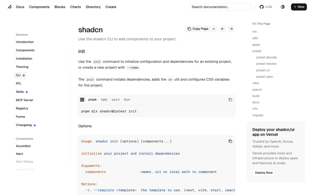Click the terminal icon beside pnpm
The height and width of the screenshot is (195, 313).
pos(82,100)
